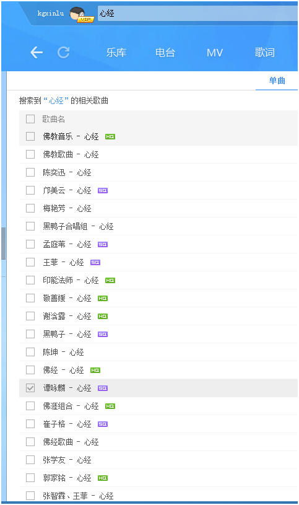Open song 张学友 - 心经
The width and height of the screenshot is (299, 505).
point(67,460)
